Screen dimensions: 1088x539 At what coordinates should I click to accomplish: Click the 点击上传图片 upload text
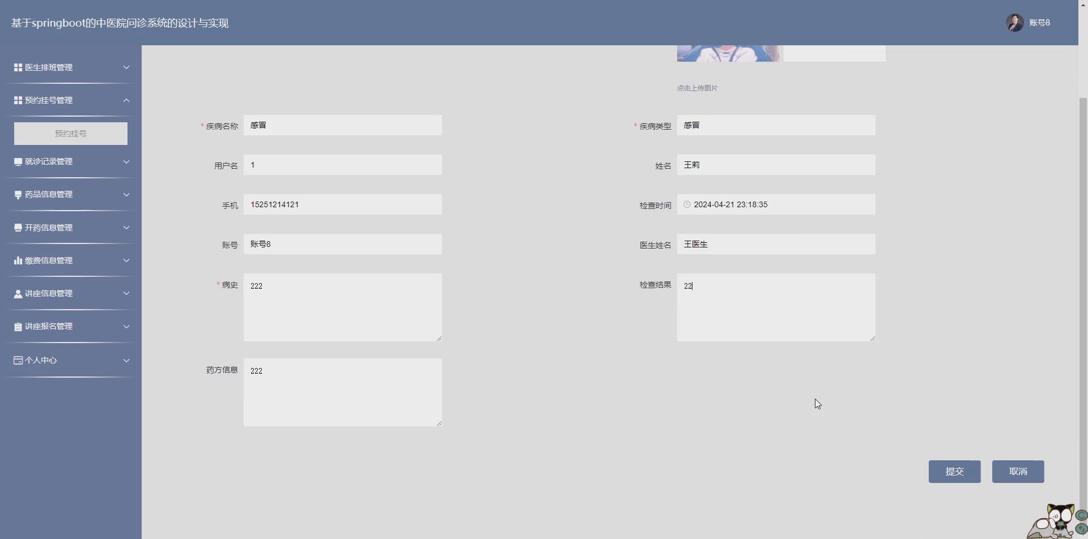697,88
